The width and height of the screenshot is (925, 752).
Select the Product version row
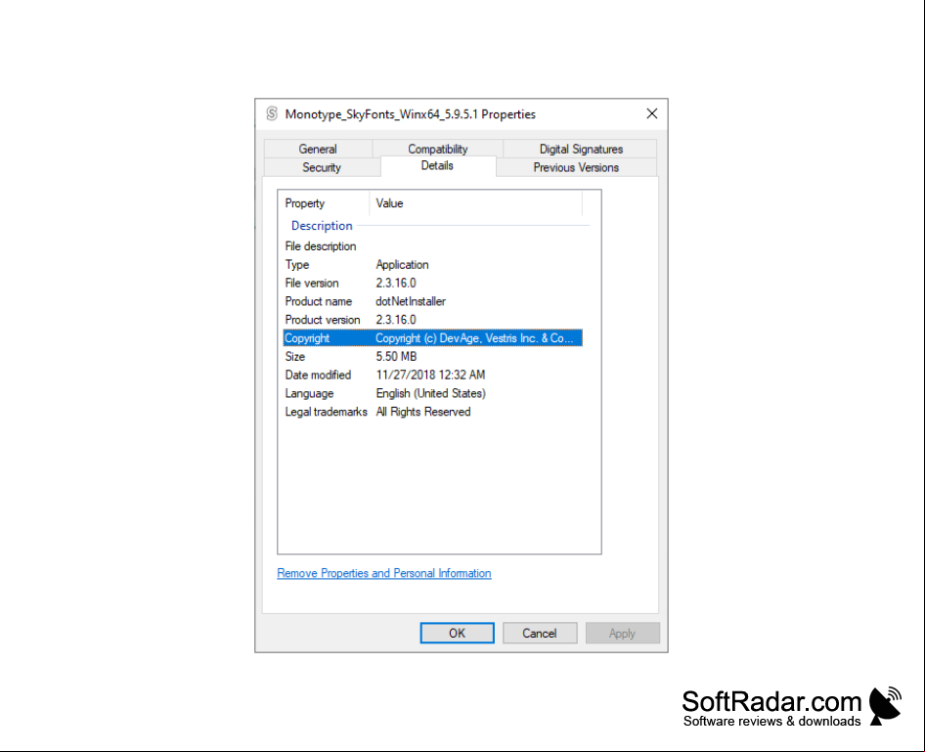(x=433, y=319)
